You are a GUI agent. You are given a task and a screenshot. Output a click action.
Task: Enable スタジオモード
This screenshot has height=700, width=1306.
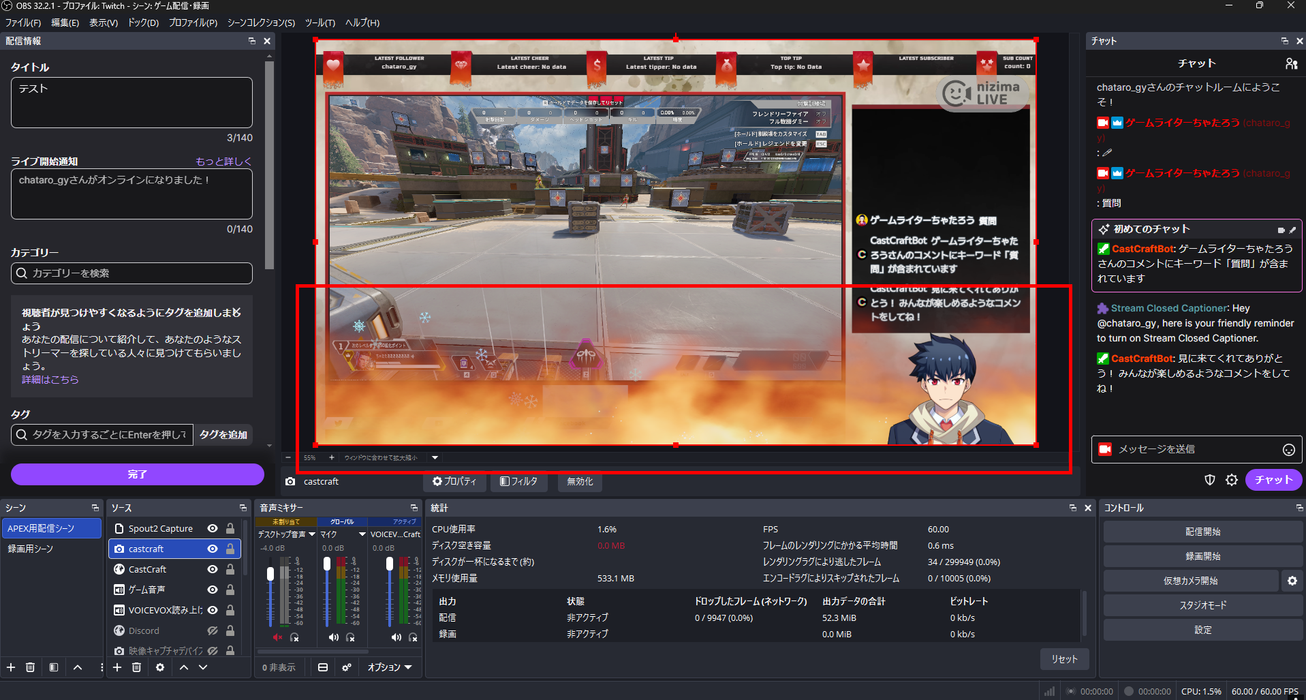click(1202, 605)
